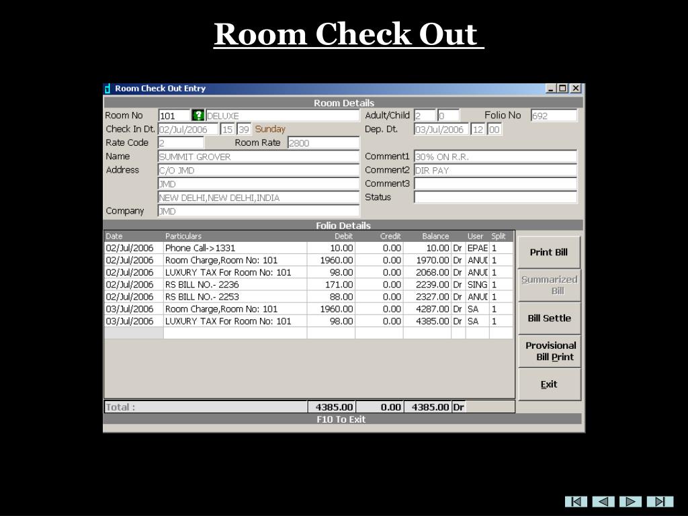Image resolution: width=688 pixels, height=516 pixels.
Task: Click the Adult count field
Action: click(425, 116)
